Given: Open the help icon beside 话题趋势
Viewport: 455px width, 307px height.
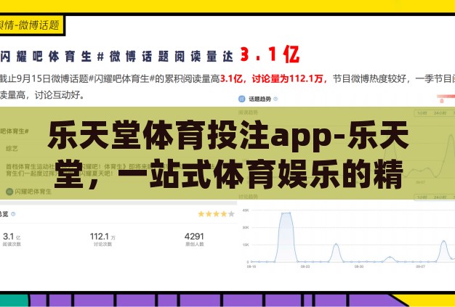Looking at the screenshot, I should (x=275, y=99).
